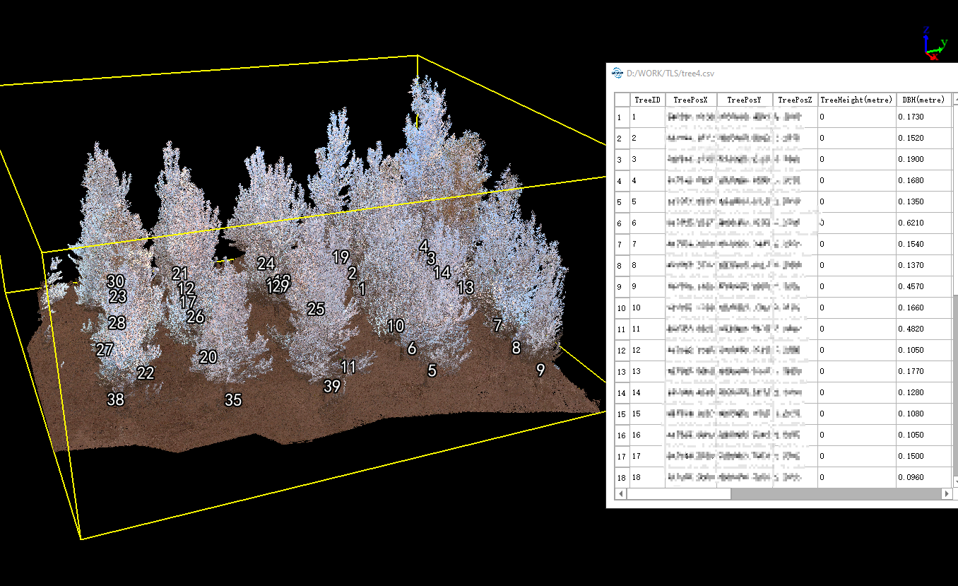This screenshot has height=586, width=958.
Task: Click the tree4.csv window app icon
Action: pyautogui.click(x=617, y=73)
